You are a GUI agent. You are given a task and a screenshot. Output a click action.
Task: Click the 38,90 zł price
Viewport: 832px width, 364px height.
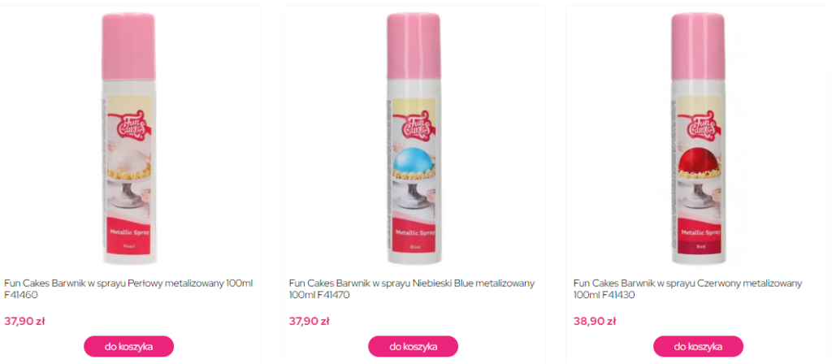[594, 321]
